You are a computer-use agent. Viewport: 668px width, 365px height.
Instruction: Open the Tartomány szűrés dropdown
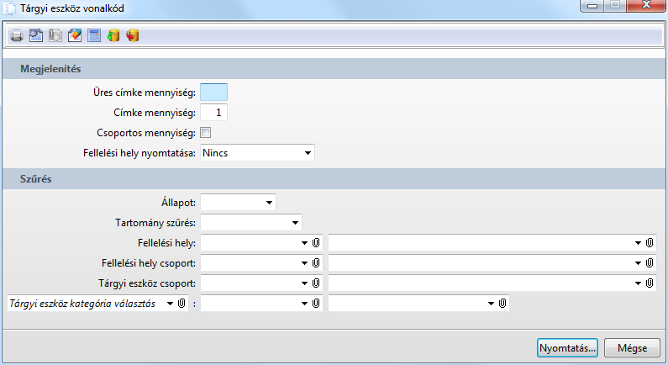(251, 223)
